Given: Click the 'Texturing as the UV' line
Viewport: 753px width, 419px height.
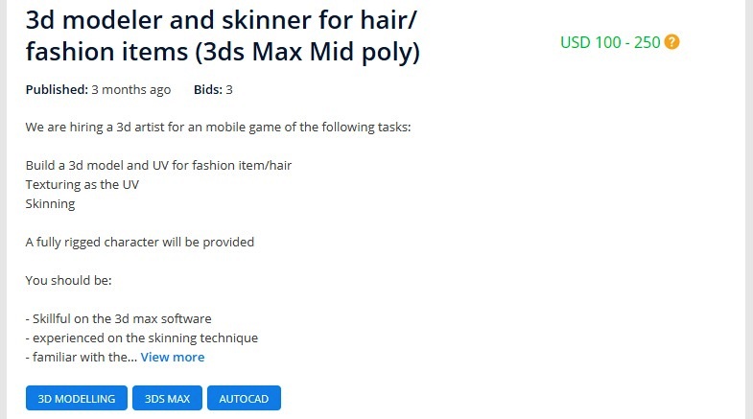Looking at the screenshot, I should pyautogui.click(x=82, y=184).
